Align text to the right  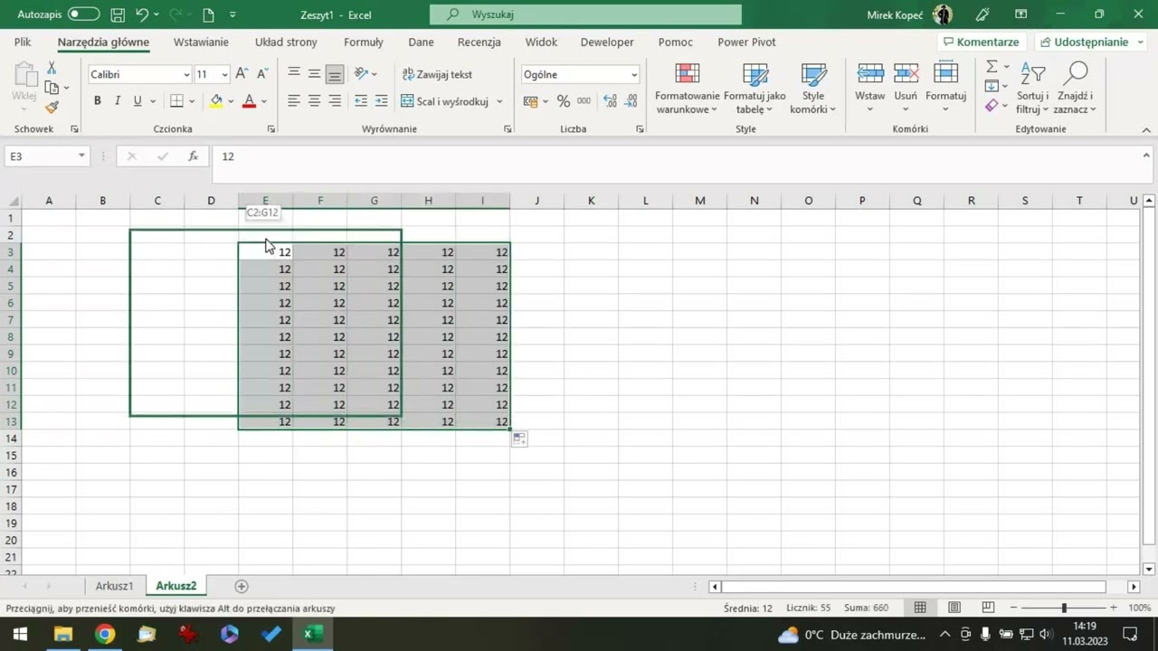(335, 101)
